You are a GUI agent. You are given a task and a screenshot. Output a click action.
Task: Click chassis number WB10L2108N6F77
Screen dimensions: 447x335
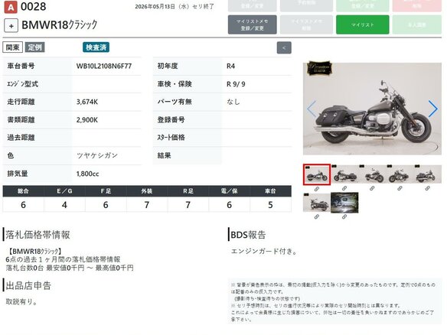tap(104, 66)
